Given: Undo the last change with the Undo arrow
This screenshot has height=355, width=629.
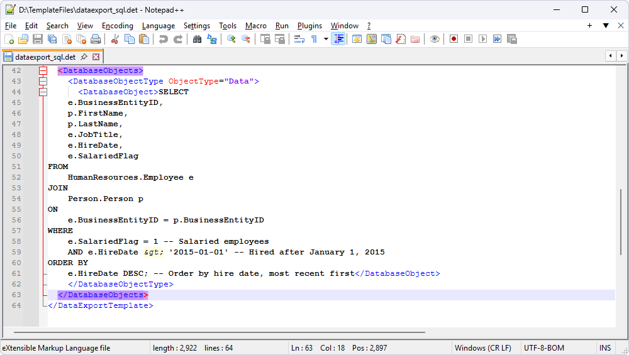Looking at the screenshot, I should coord(163,39).
